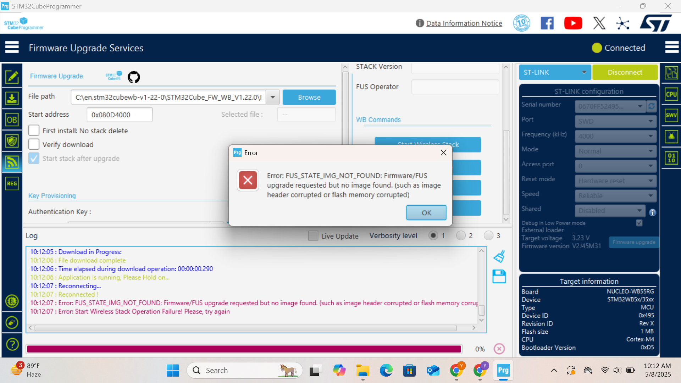Open the REG register viewer
Screen dimensions: 681x383
click(12, 183)
